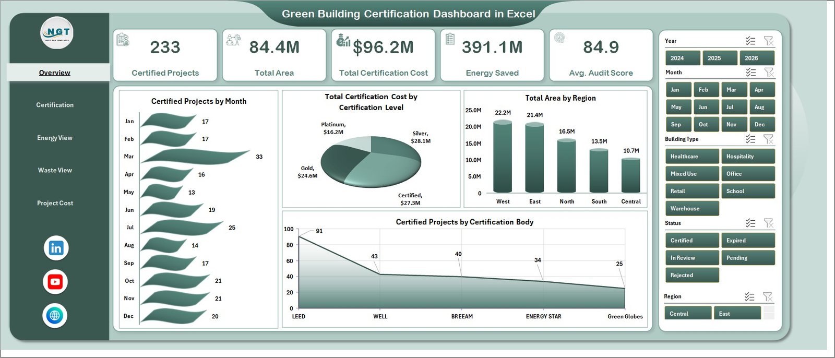Filter by In Review status
Screen dimensions: 835x358
[692, 258]
